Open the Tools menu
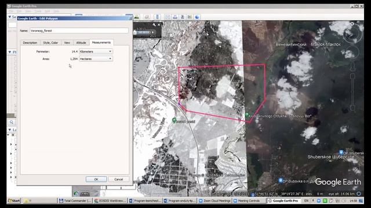 pos(38,11)
